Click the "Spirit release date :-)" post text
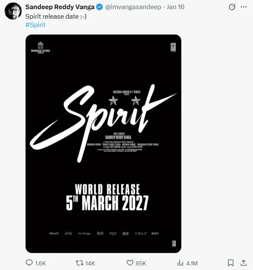253x270 pixels. [x=56, y=16]
